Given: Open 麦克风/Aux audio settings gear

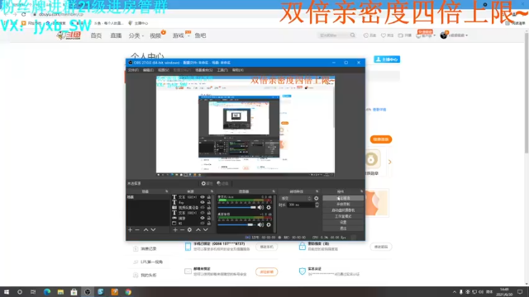Looking at the screenshot, I should pyautogui.click(x=269, y=207).
